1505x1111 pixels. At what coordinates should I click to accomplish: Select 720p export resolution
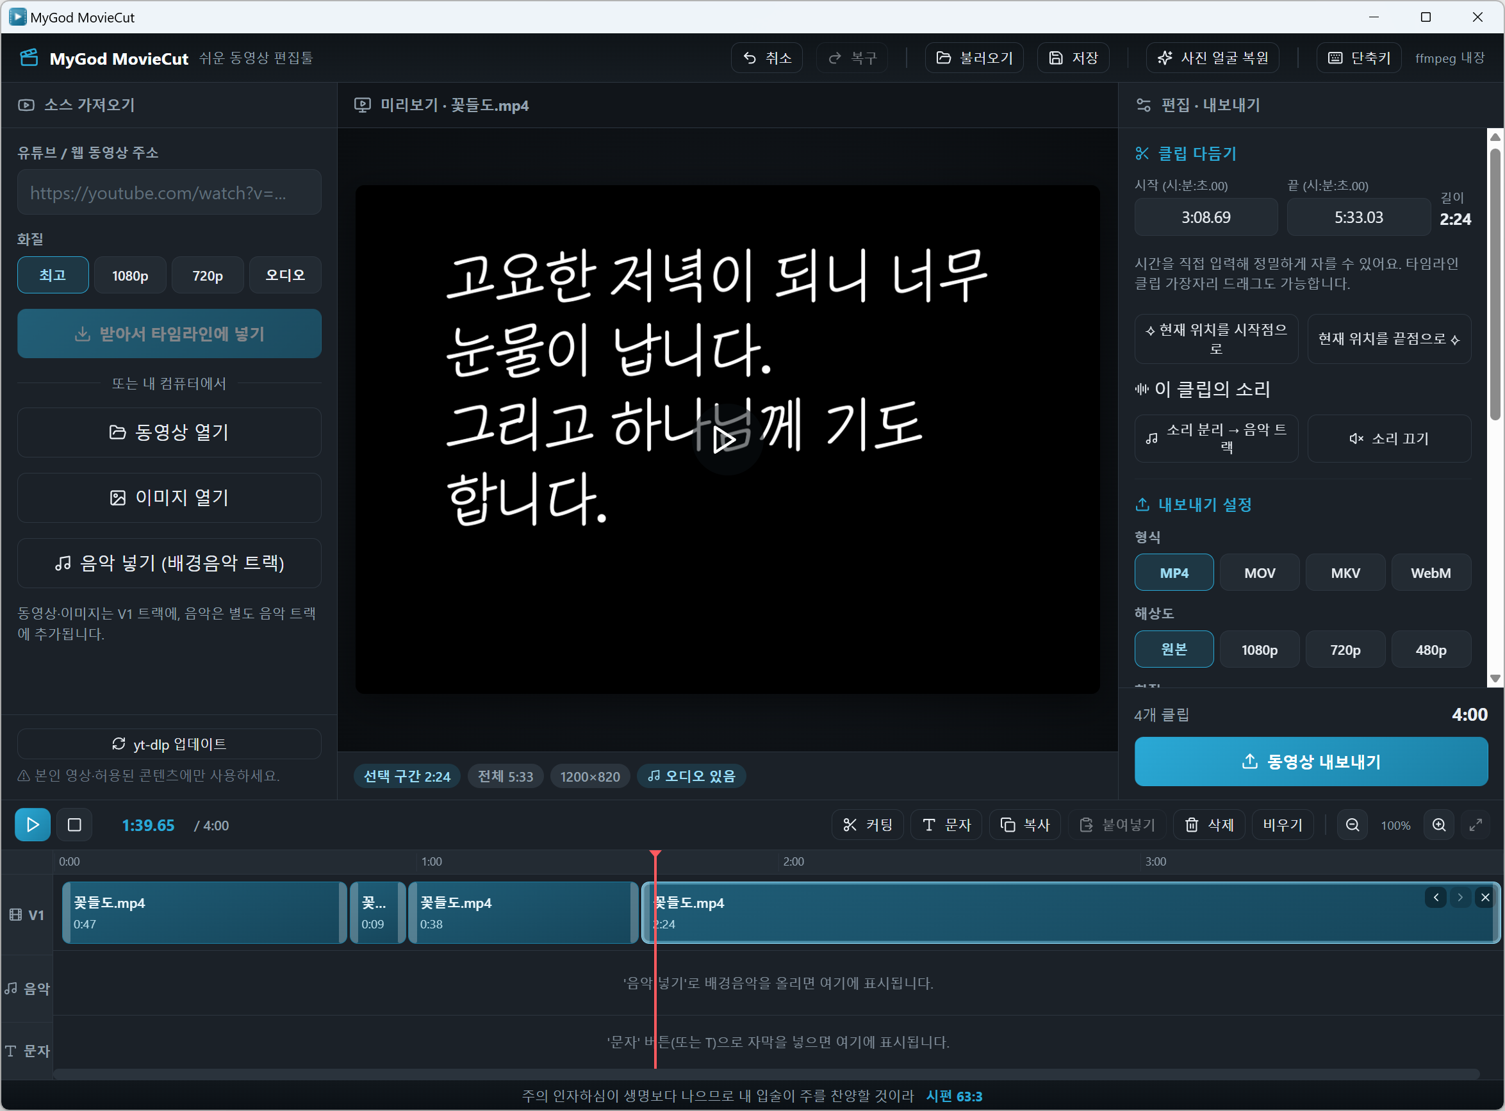[1345, 650]
